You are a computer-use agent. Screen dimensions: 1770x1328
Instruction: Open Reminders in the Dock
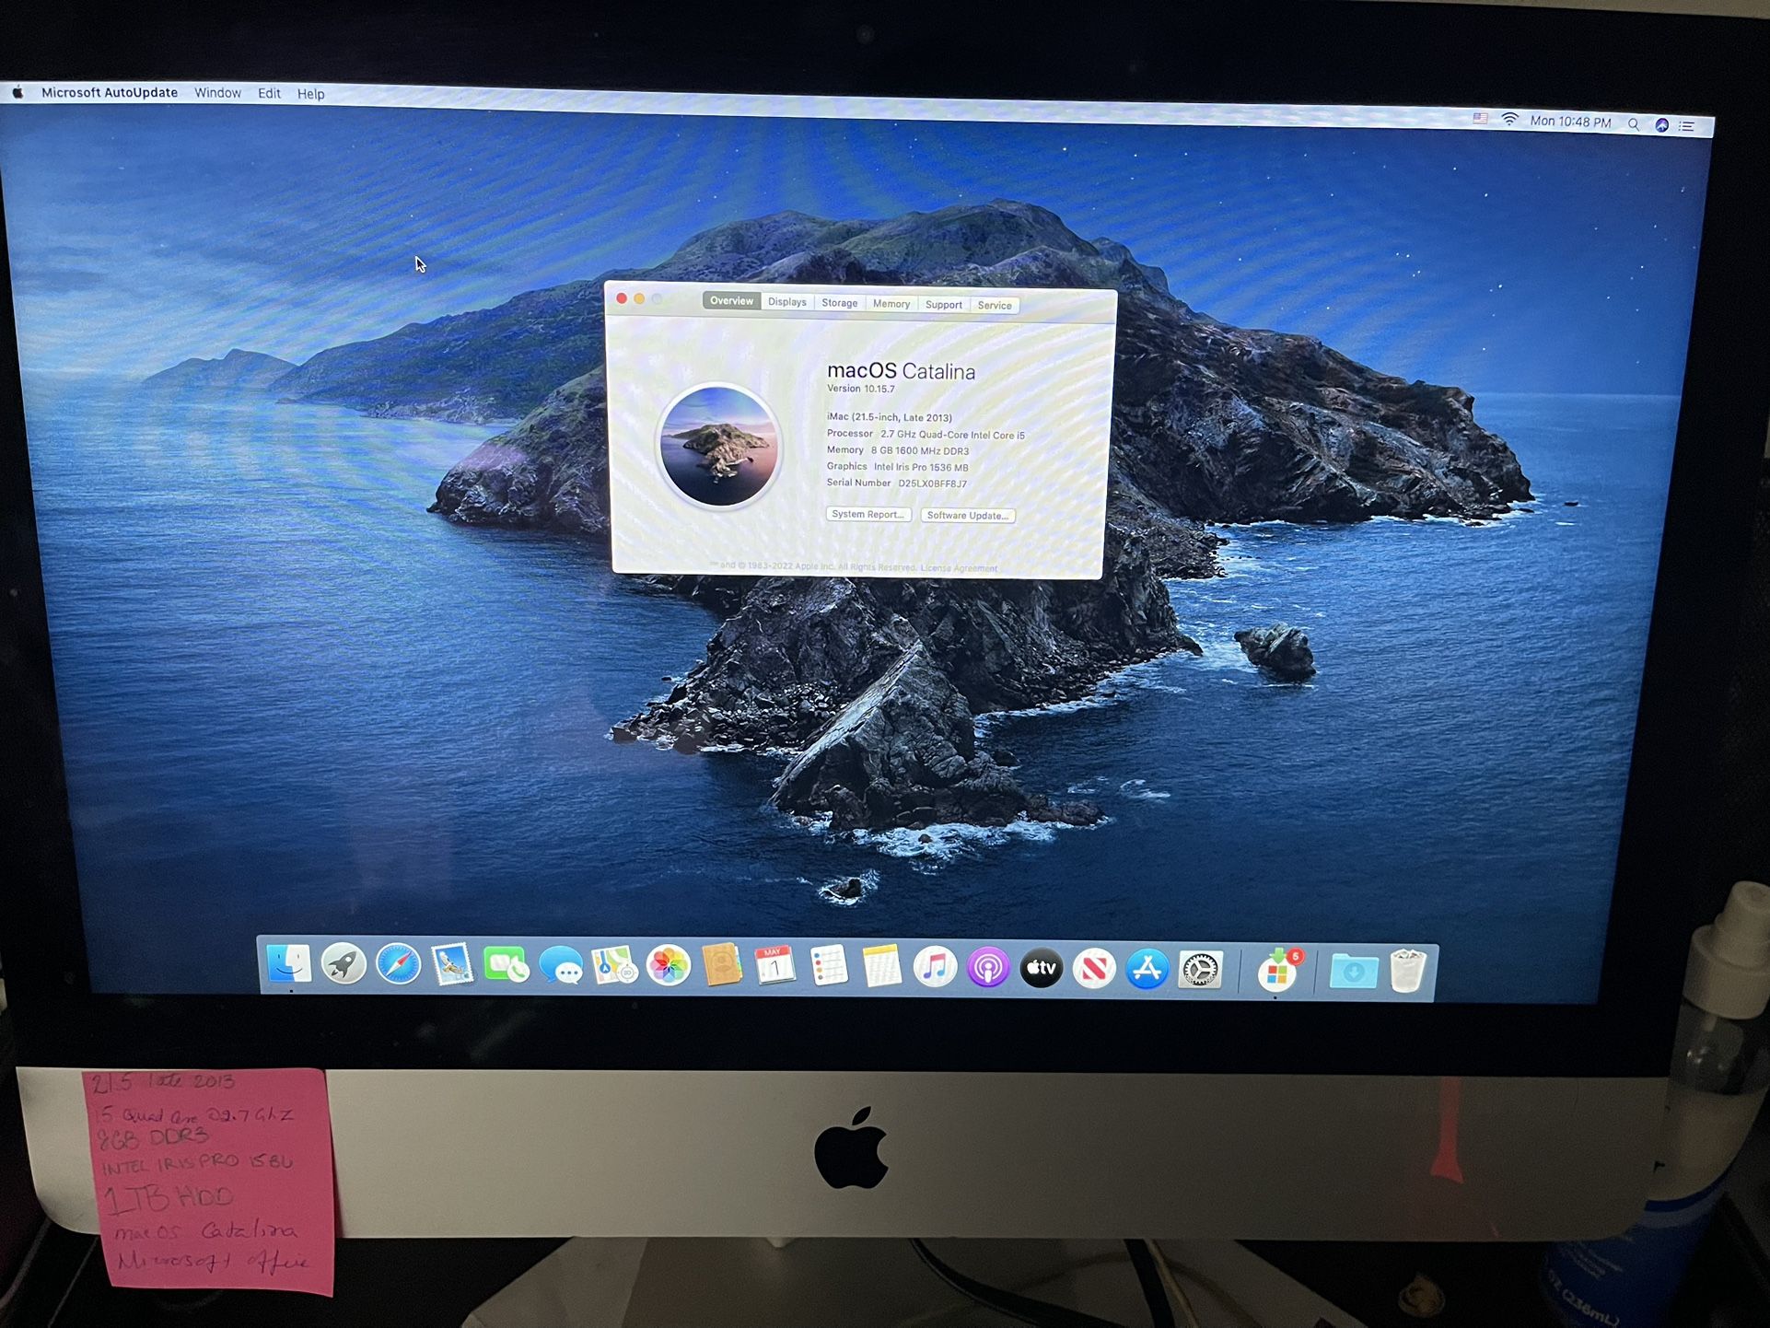pos(829,967)
